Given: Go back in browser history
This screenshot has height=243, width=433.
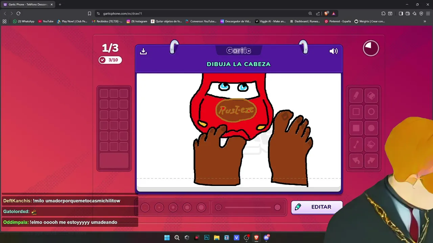Looking at the screenshot, I should 5,13.
